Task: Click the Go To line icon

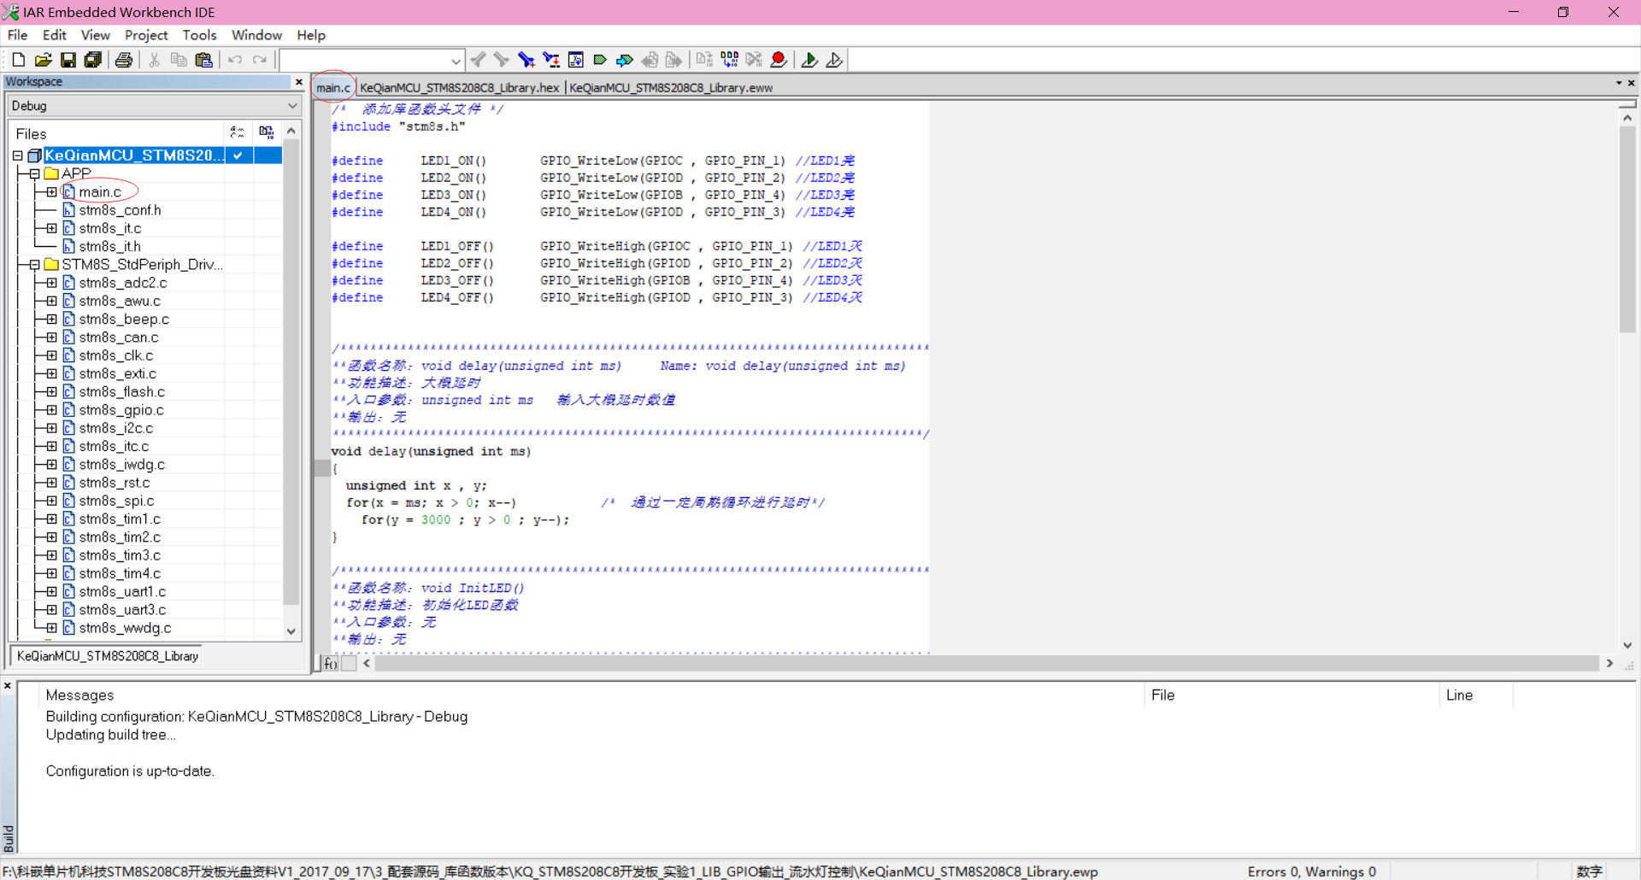Action: click(x=576, y=60)
